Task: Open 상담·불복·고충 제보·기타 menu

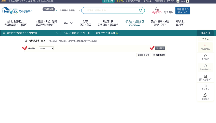Action: tap(160, 23)
